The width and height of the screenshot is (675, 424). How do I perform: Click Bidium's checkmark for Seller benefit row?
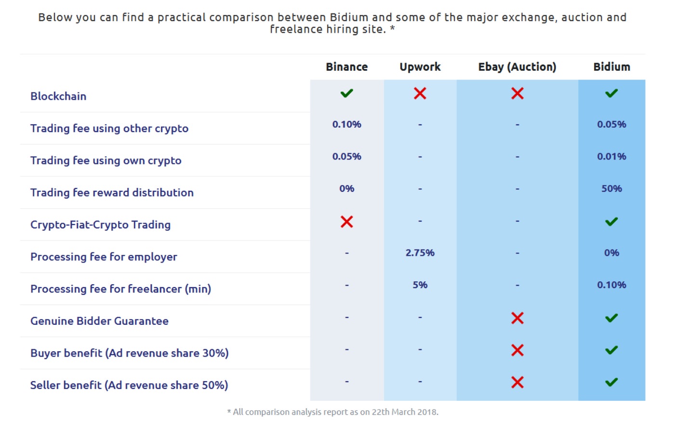pyautogui.click(x=611, y=383)
